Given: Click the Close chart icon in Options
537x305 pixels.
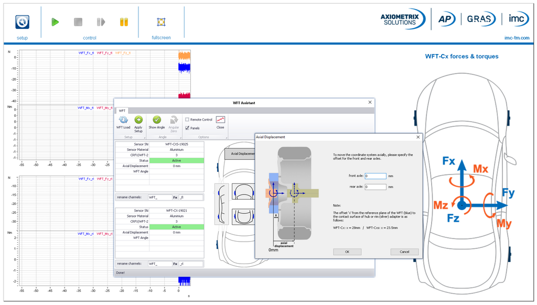Looking at the screenshot, I should tap(220, 120).
